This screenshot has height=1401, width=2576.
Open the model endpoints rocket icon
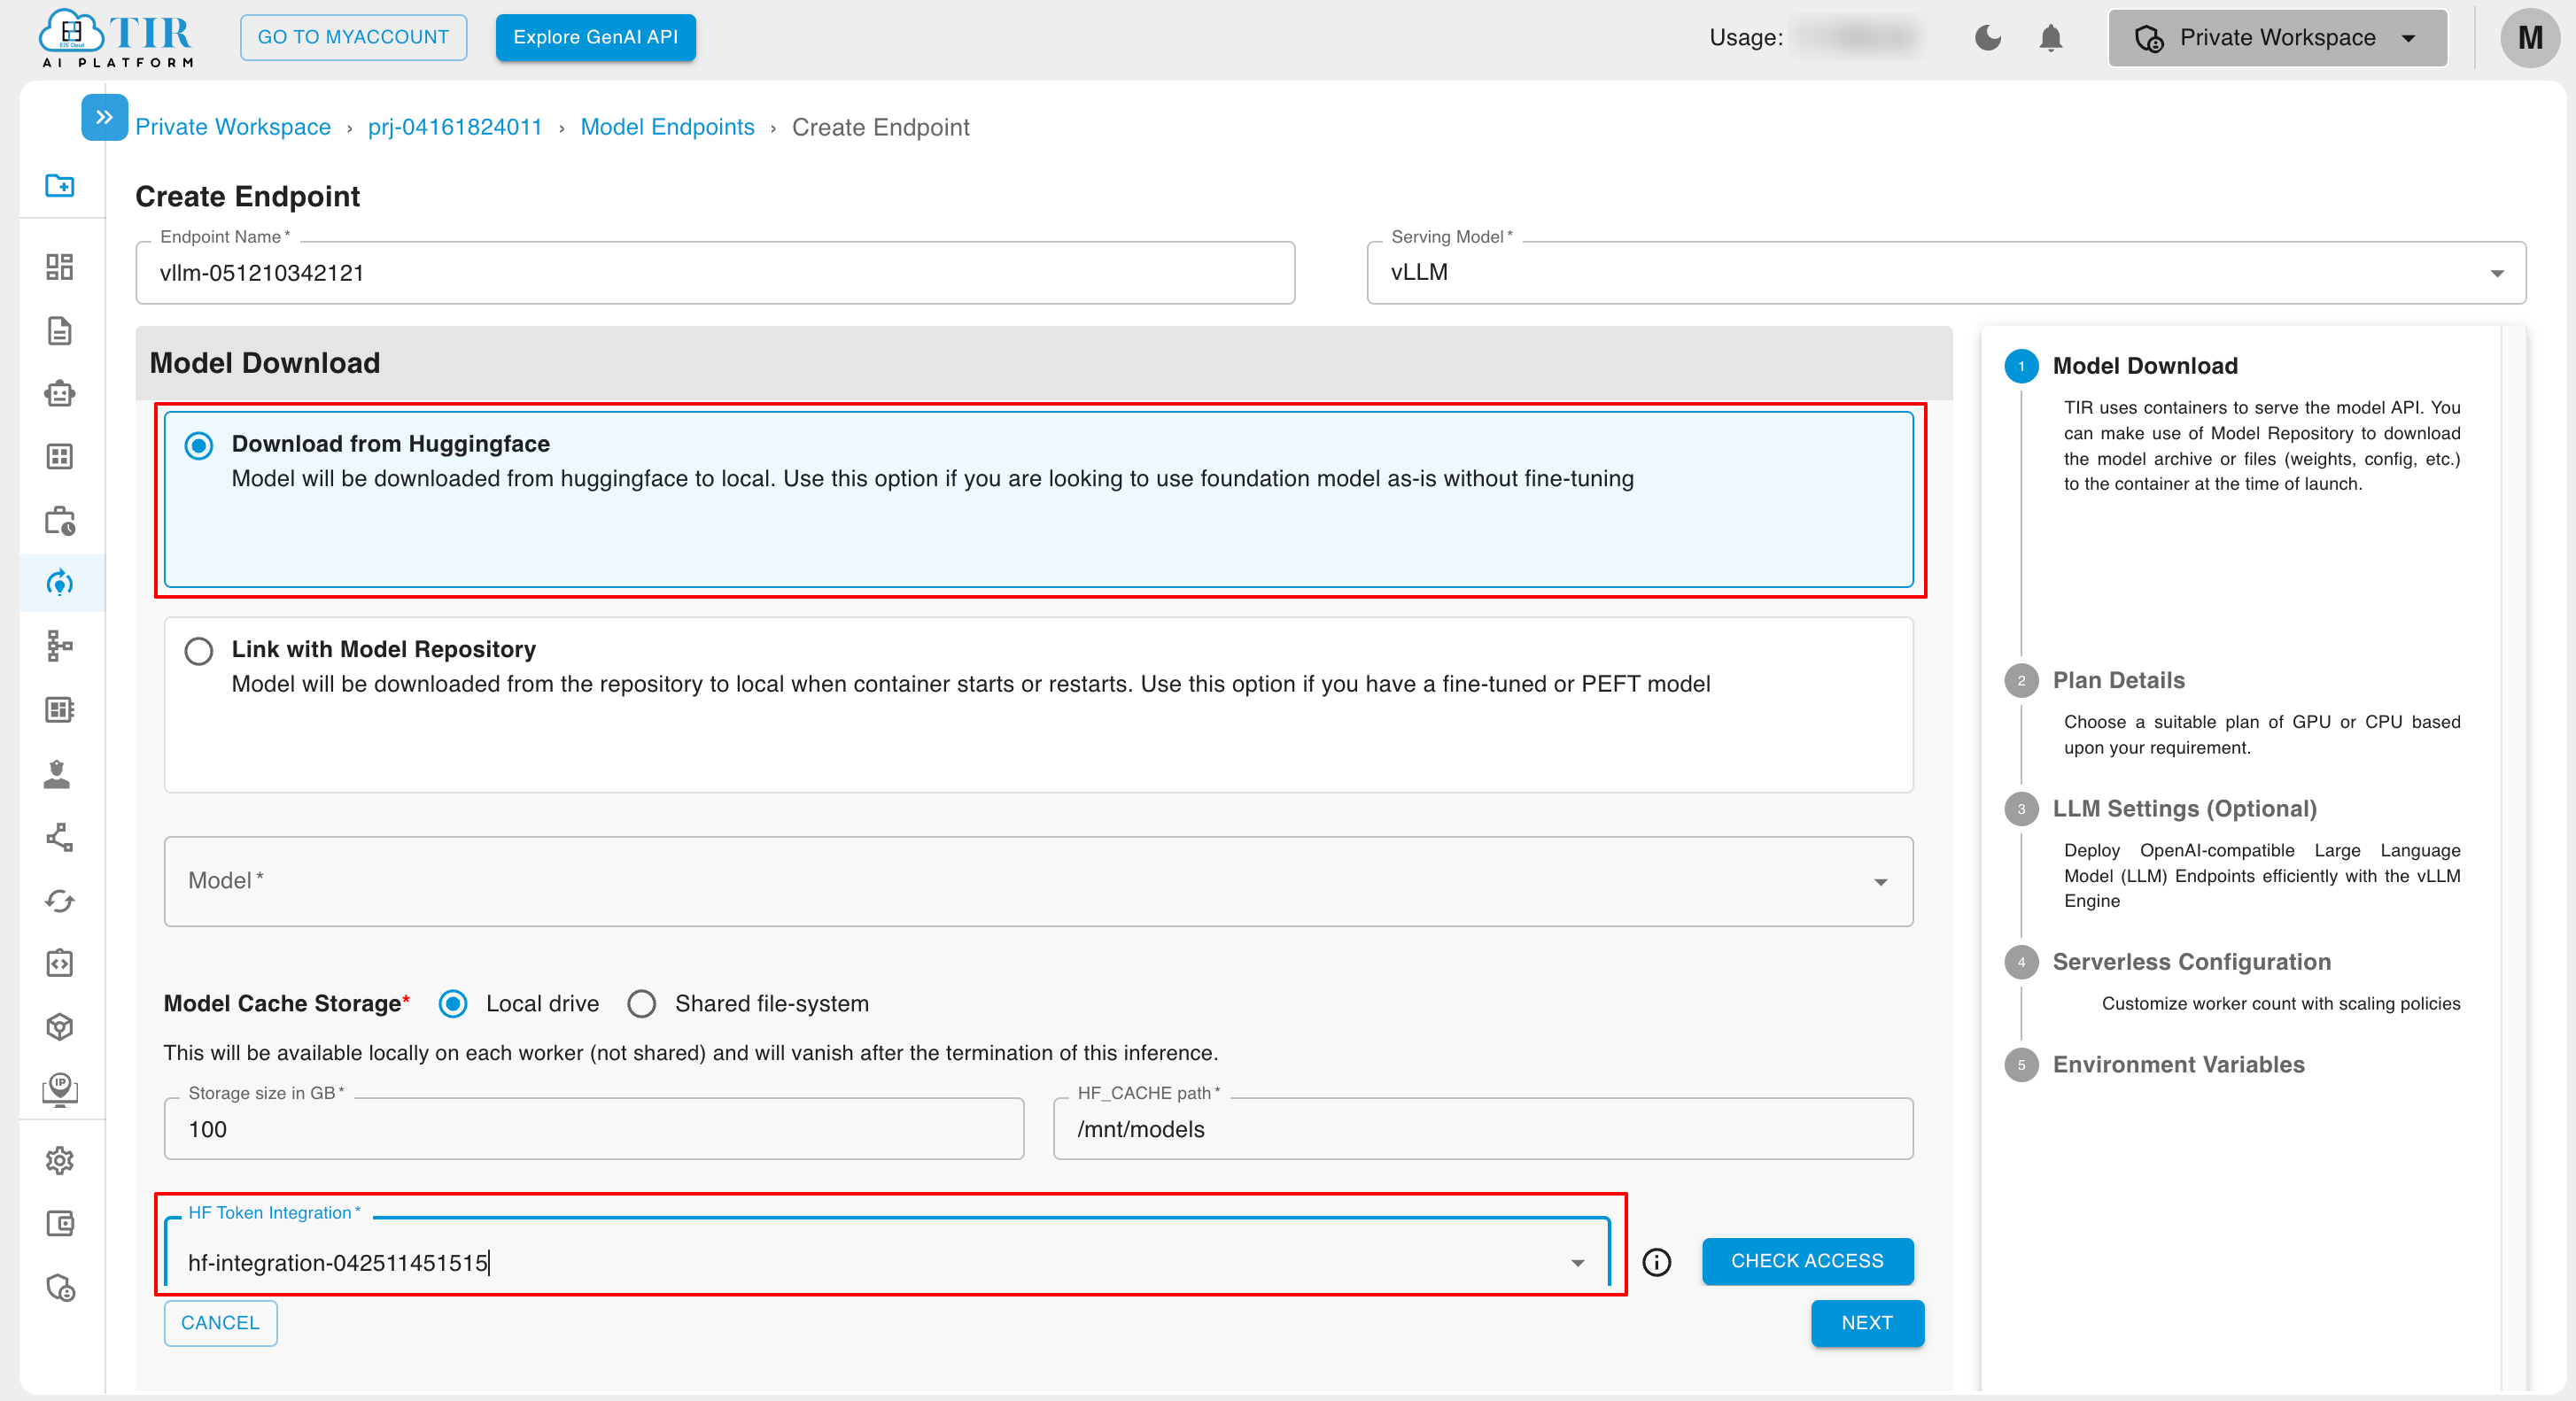click(60, 583)
